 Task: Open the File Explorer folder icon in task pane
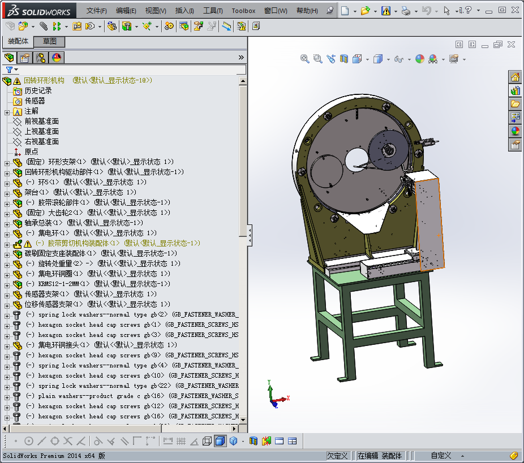[516, 104]
